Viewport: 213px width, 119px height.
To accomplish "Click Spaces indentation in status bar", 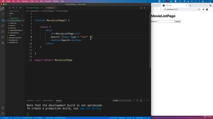I will click(122, 118).
